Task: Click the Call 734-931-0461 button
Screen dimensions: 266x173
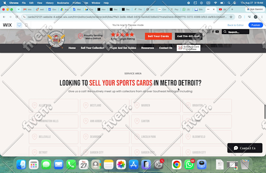Action: [x=189, y=36]
